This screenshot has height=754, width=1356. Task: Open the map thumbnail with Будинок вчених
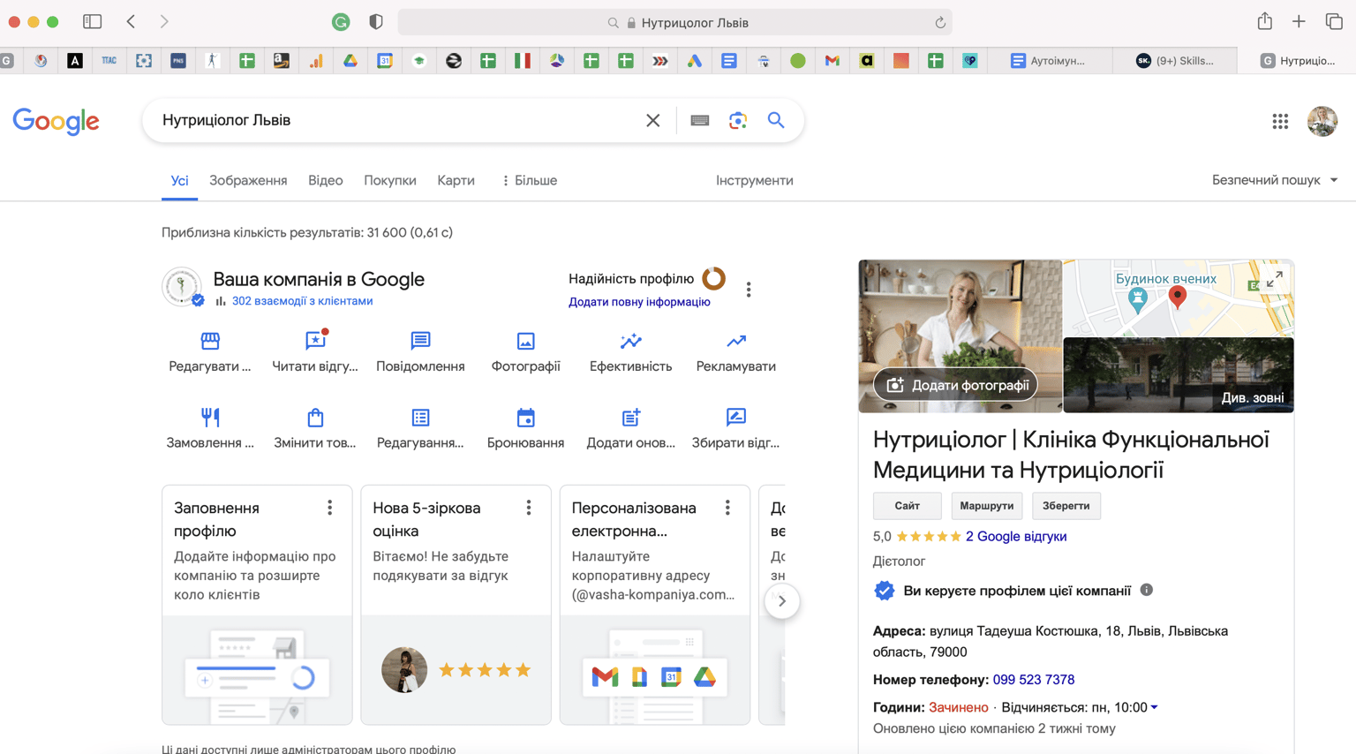pyautogui.click(x=1179, y=298)
